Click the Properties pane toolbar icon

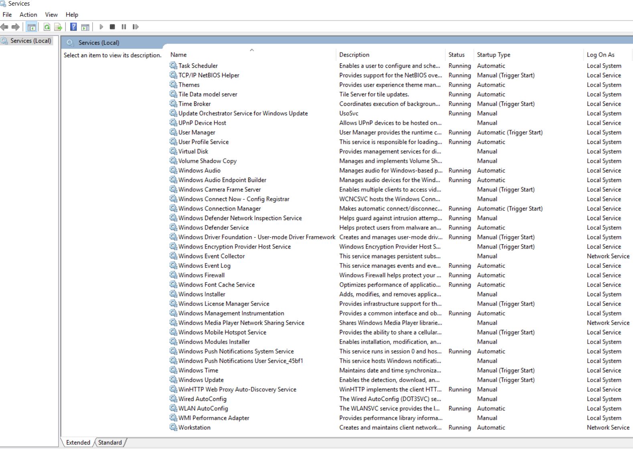(x=85, y=27)
